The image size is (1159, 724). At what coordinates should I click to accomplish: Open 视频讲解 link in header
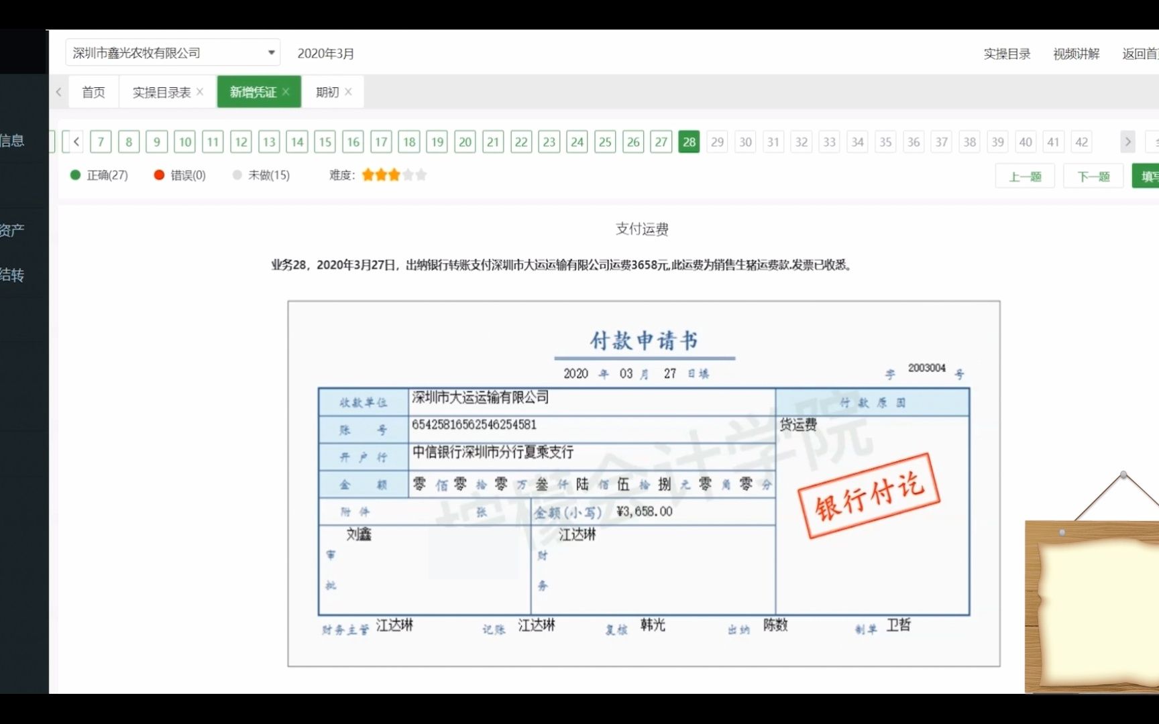(x=1076, y=54)
